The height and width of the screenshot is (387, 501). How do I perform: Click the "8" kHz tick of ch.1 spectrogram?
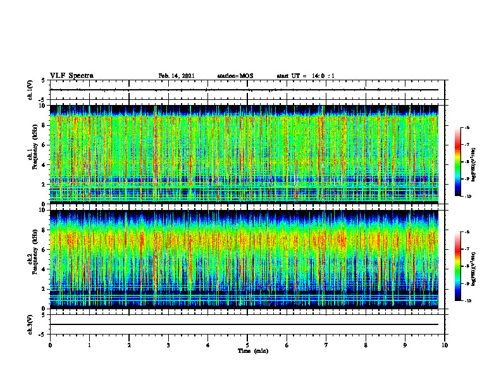[44, 125]
